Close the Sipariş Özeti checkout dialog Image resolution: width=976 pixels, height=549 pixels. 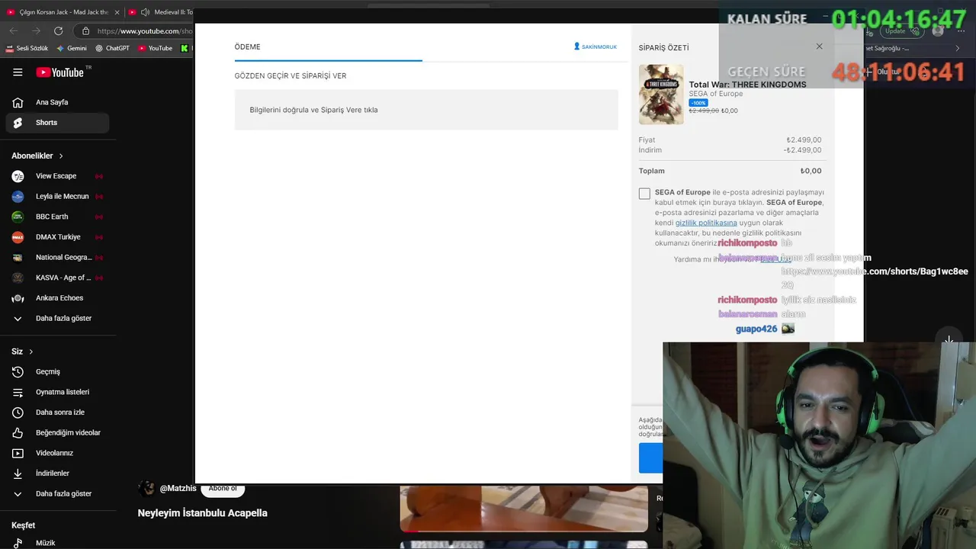click(x=820, y=47)
